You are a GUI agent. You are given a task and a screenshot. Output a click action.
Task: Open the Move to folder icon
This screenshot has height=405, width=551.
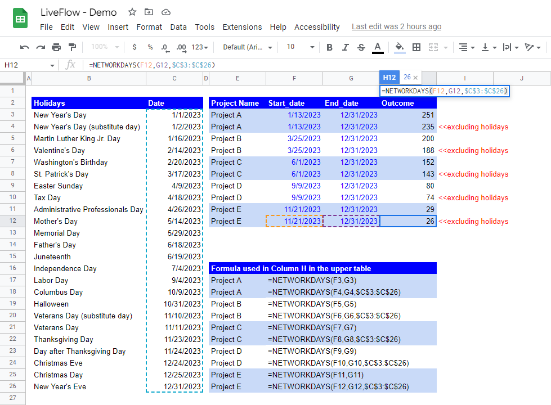pyautogui.click(x=149, y=12)
